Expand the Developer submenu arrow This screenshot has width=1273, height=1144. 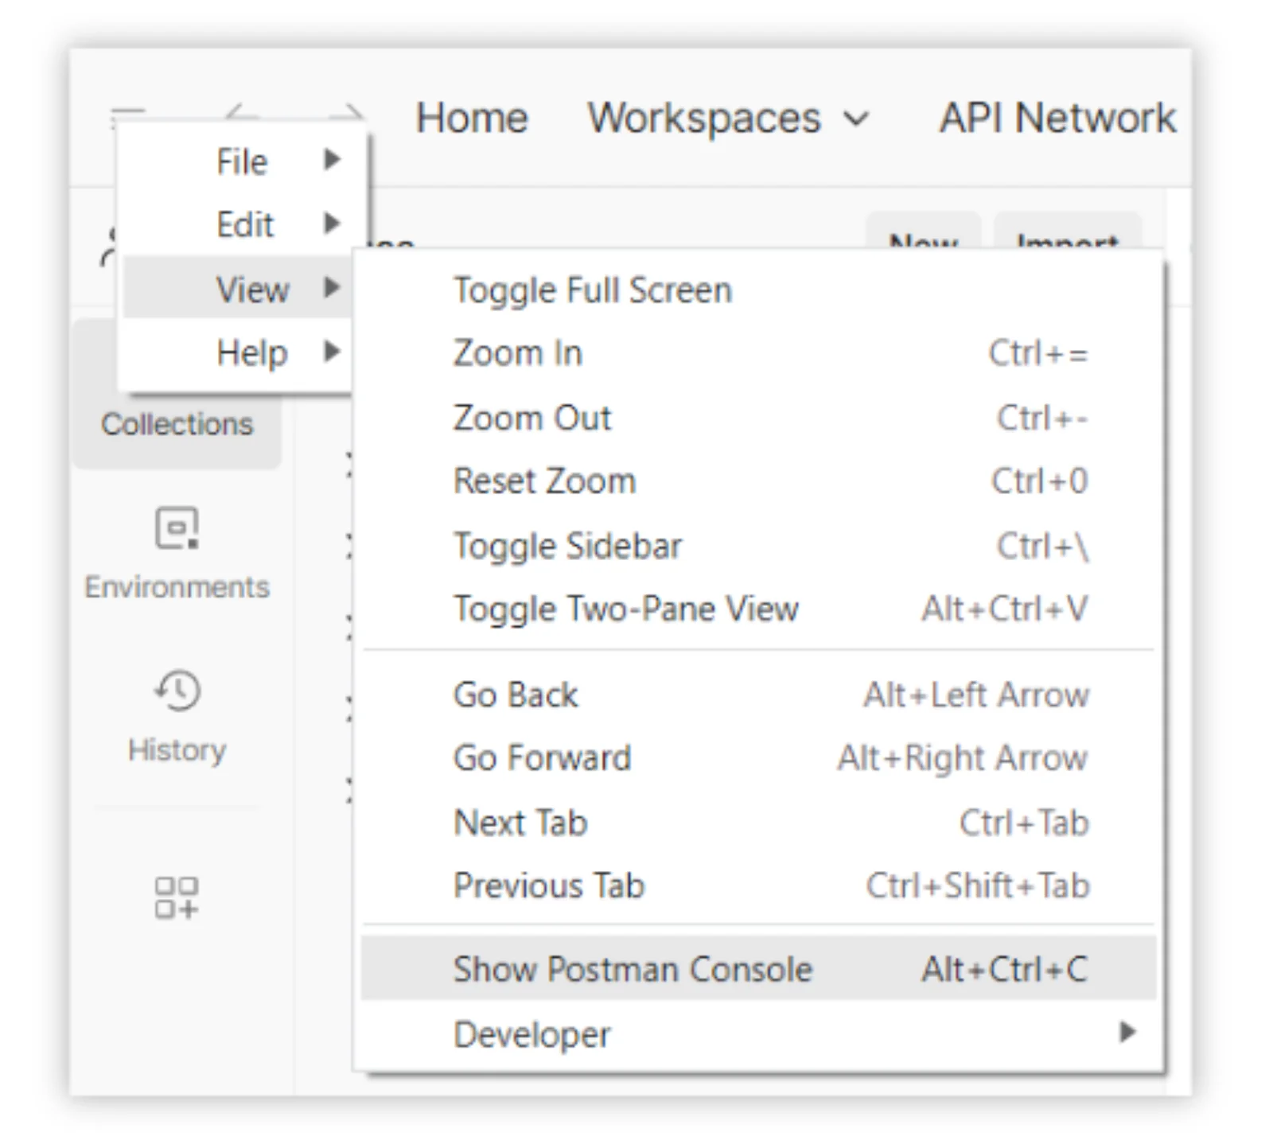1127,1033
